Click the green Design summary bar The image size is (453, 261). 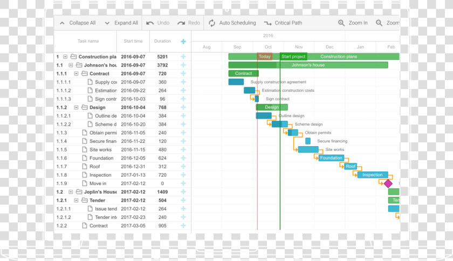pyautogui.click(x=272, y=107)
